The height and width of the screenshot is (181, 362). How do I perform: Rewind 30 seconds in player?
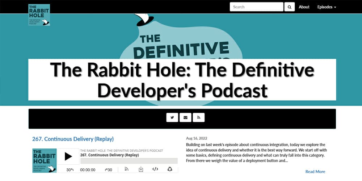pos(70,170)
